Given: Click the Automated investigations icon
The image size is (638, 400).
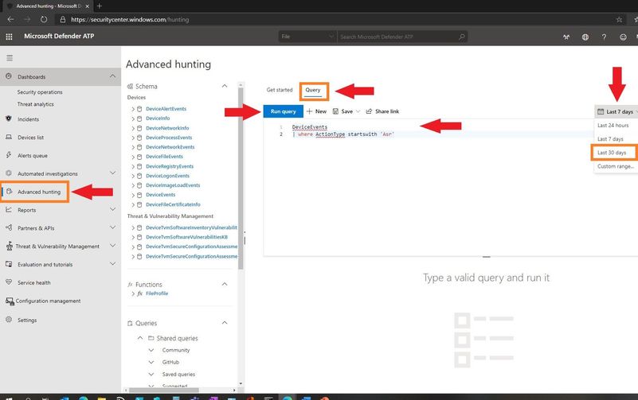Looking at the screenshot, I should click(x=9, y=173).
